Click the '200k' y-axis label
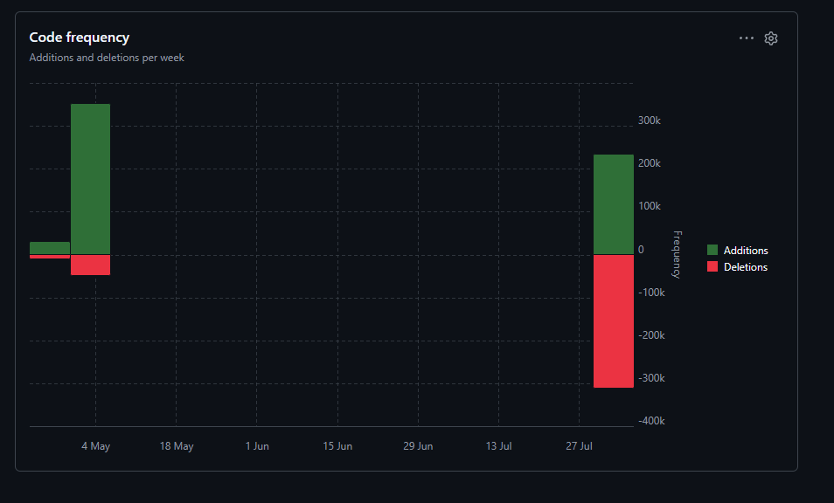Image resolution: width=834 pixels, height=503 pixels. coord(650,163)
